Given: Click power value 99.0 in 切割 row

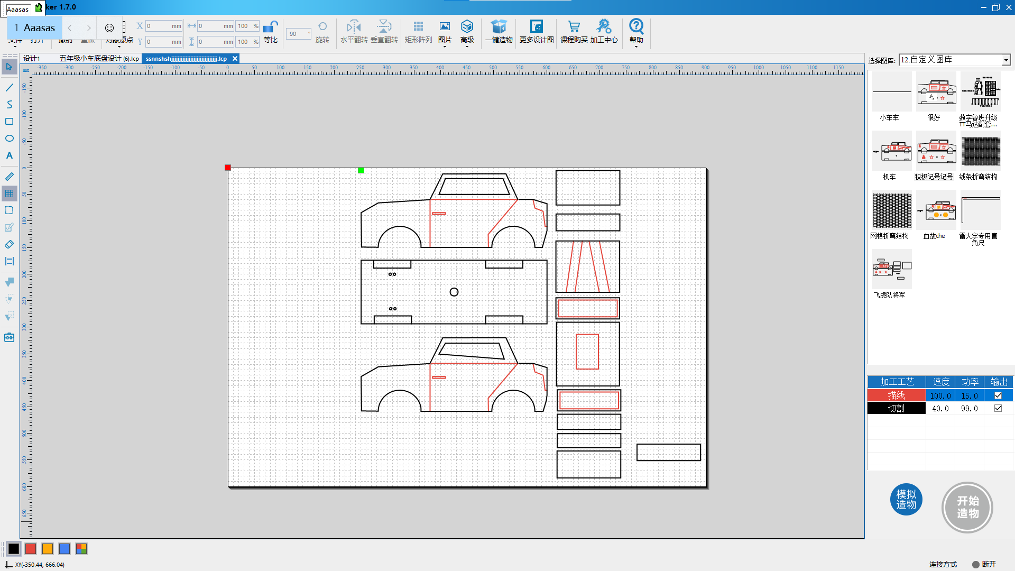Looking at the screenshot, I should click(970, 408).
